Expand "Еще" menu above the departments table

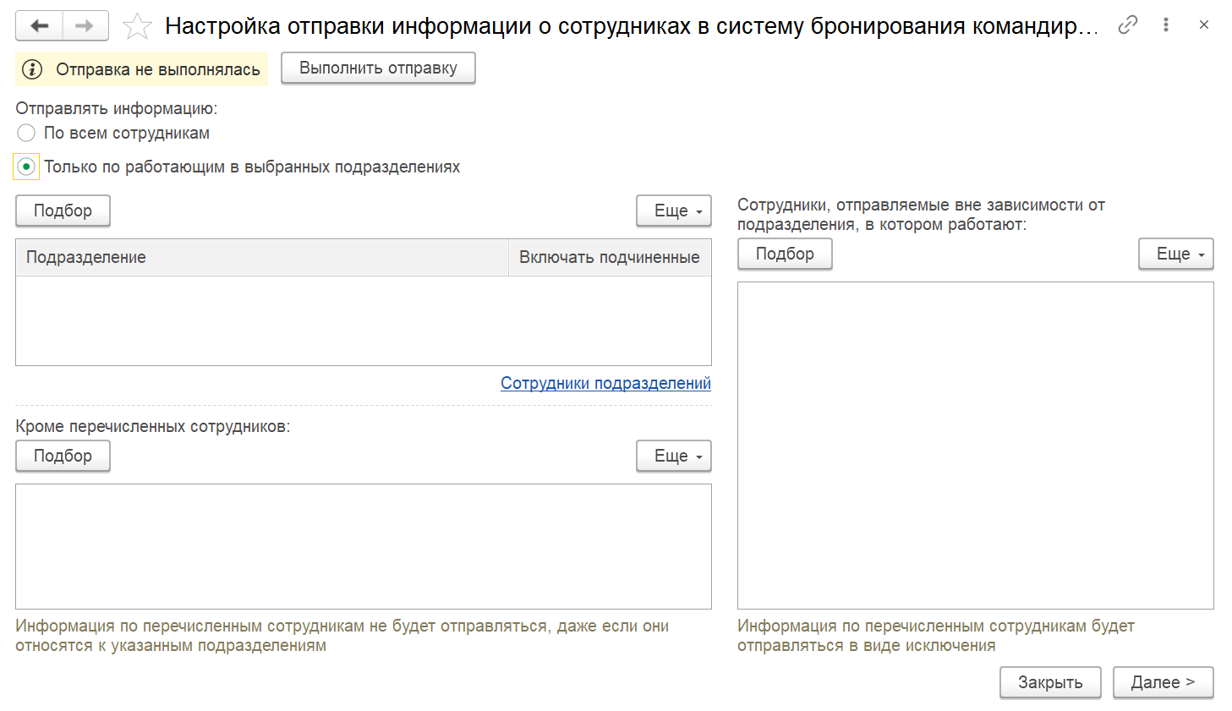point(673,211)
